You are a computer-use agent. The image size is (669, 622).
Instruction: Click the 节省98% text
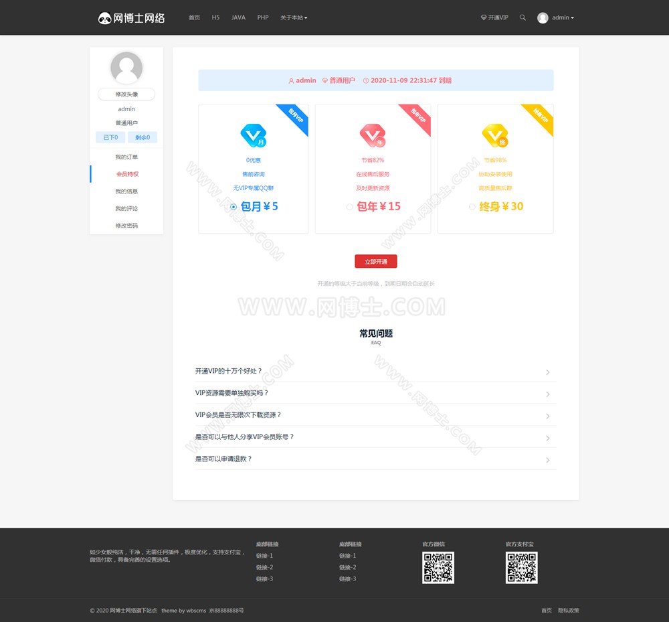[495, 160]
